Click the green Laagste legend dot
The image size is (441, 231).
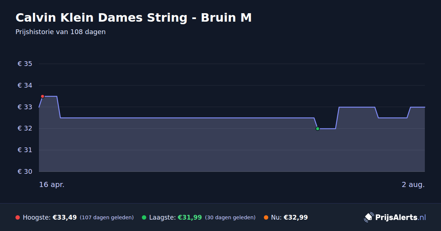[x=144, y=217]
